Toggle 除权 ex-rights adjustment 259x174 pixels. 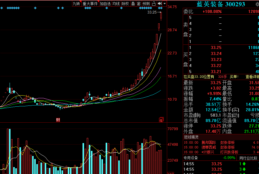[x=125, y=4]
